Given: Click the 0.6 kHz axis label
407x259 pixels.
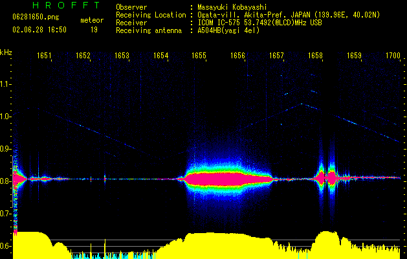Looking at the screenshot, I should tap(5, 246).
